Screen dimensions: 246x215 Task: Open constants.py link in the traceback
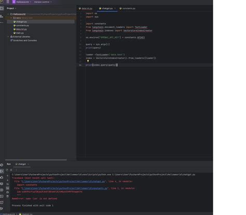[x=64, y=189]
